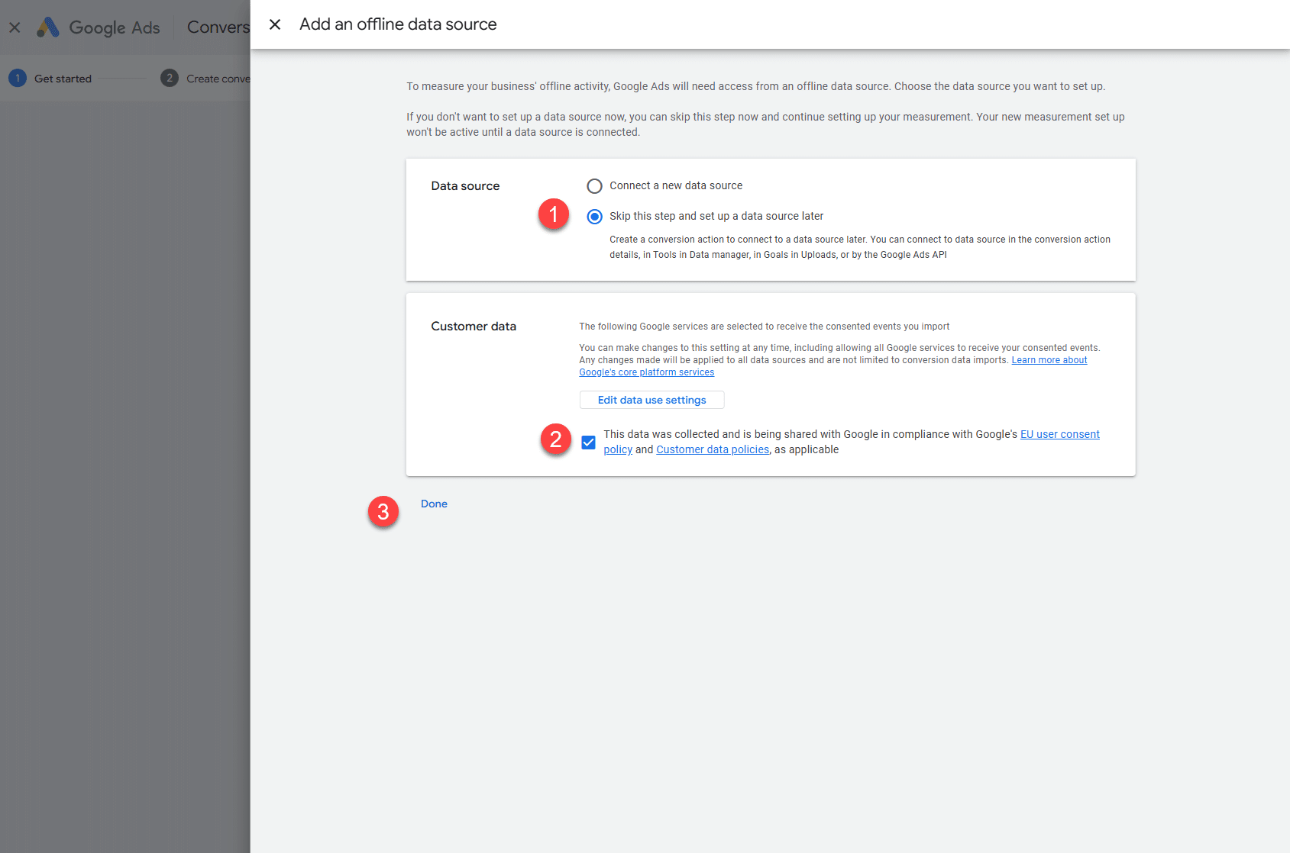This screenshot has height=853, width=1290.
Task: Click the Conversions page title in header
Action: click(218, 27)
